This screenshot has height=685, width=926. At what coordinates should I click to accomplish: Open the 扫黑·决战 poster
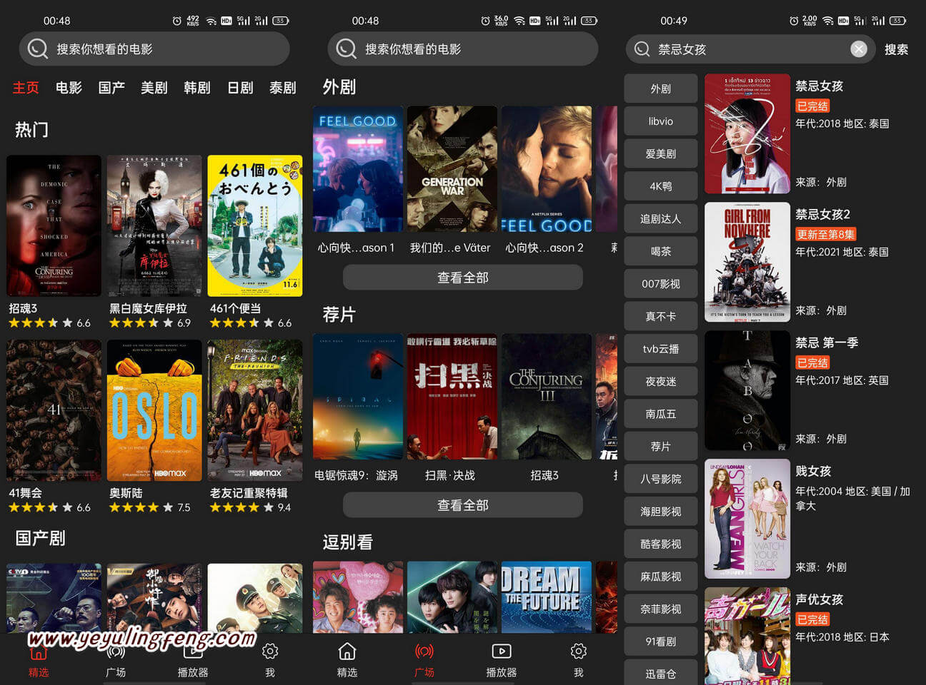pos(452,397)
